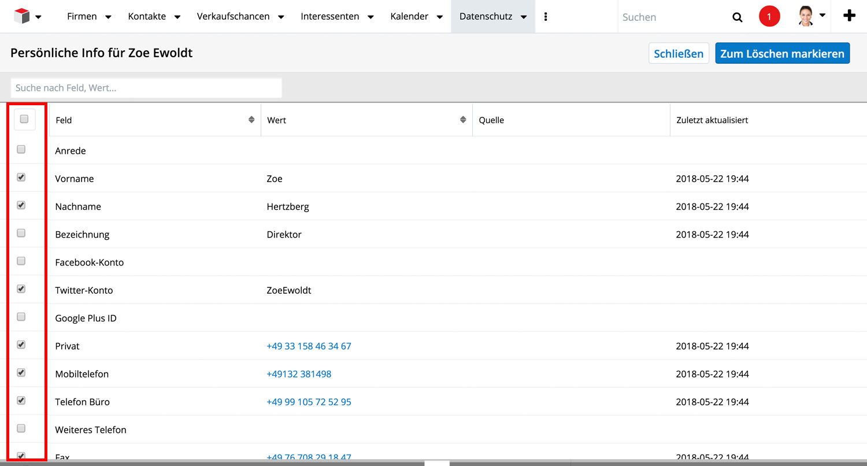Toggle the select-all checkbox in header
Image resolution: width=867 pixels, height=466 pixels.
pyautogui.click(x=24, y=119)
